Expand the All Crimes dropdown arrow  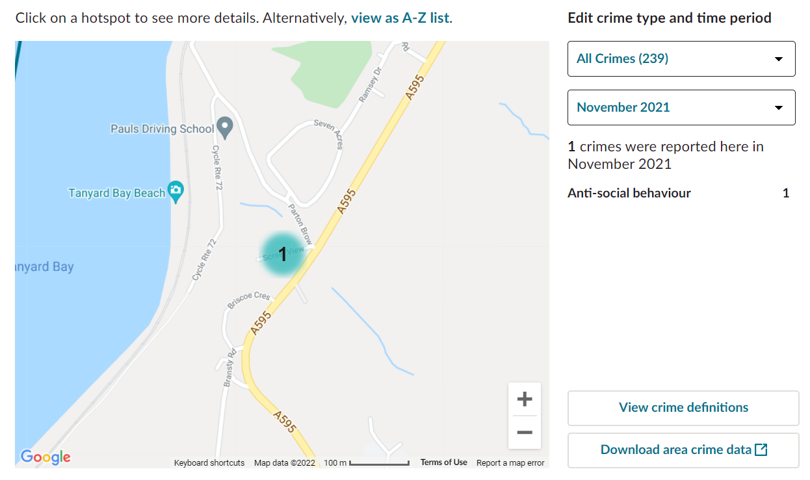coord(779,59)
